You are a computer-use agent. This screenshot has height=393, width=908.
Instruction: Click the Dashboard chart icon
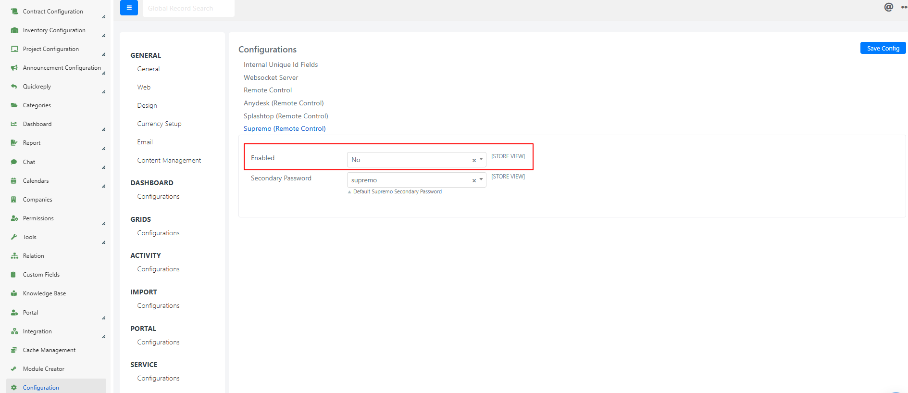[x=14, y=124]
